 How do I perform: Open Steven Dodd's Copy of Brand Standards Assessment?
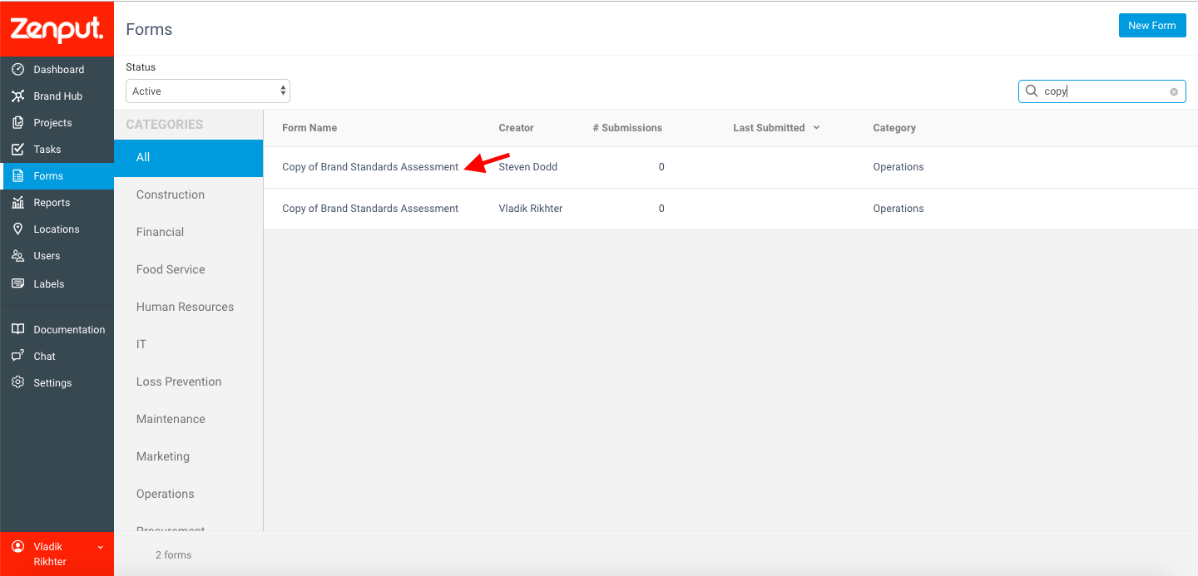370,167
